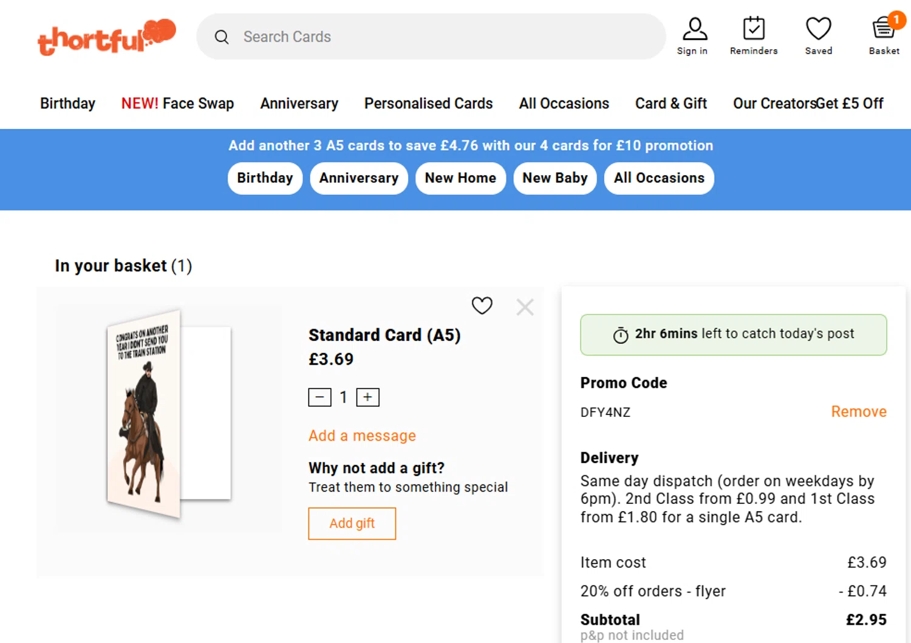Image resolution: width=911 pixels, height=643 pixels.
Task: Select the New Baby promo pill
Action: [x=555, y=178]
